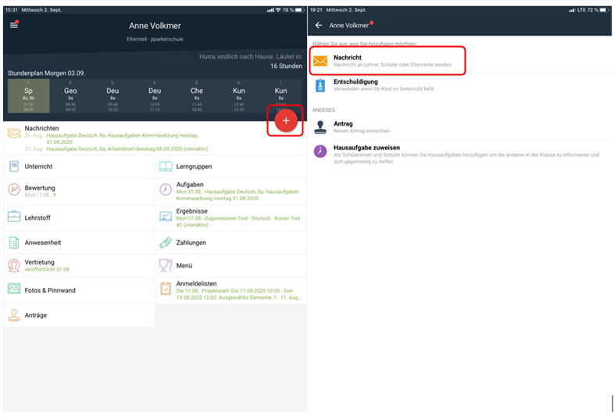Select the Sp lesson at 07:50
614x417 pixels.
pos(29,96)
